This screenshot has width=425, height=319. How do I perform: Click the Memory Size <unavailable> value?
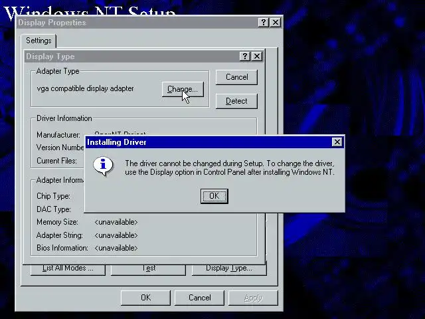tap(116, 222)
